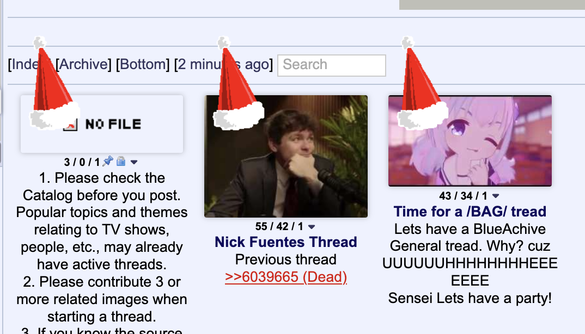Click the 2 minutes ago refresh link
Viewport: 585px width, 334px height.
(223, 64)
